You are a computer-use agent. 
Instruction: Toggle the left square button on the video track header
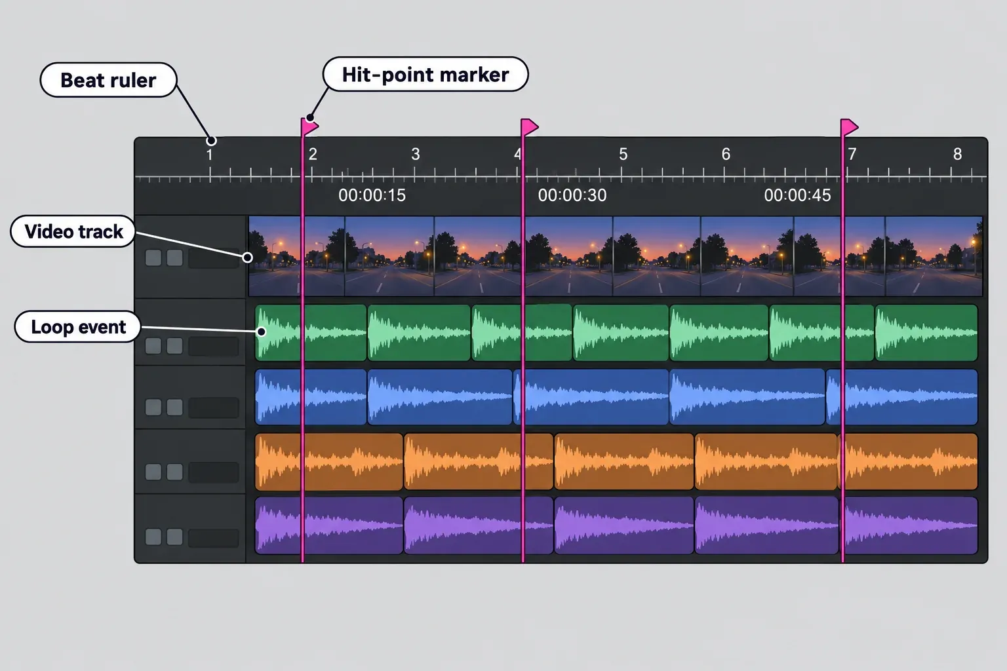click(x=153, y=258)
